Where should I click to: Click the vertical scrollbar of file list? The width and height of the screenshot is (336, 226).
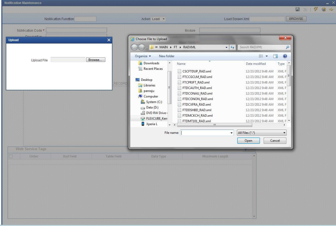pos(289,76)
